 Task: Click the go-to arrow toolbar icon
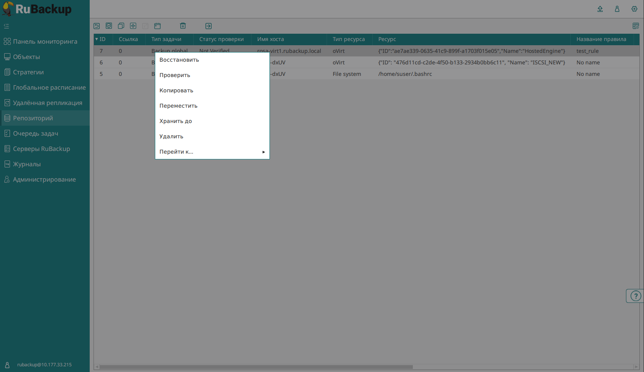pos(209,26)
